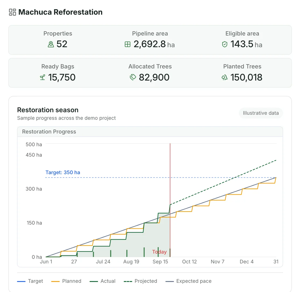The height and width of the screenshot is (292, 296).
Task: Select the Eligible area label
Action: click(242, 33)
